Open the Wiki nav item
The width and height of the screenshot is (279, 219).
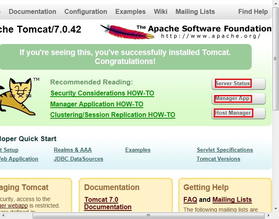pyautogui.click(x=160, y=11)
